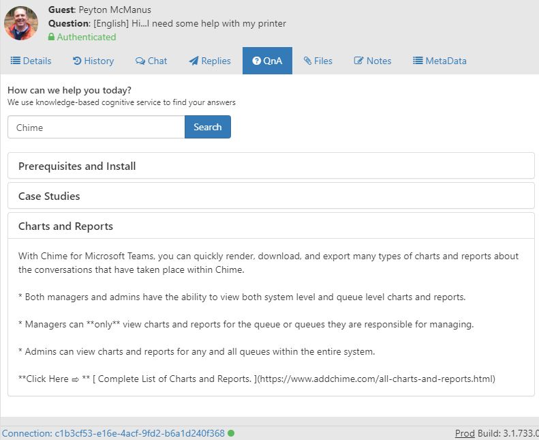Select the QnA tab
This screenshot has height=440, width=539.
(267, 61)
